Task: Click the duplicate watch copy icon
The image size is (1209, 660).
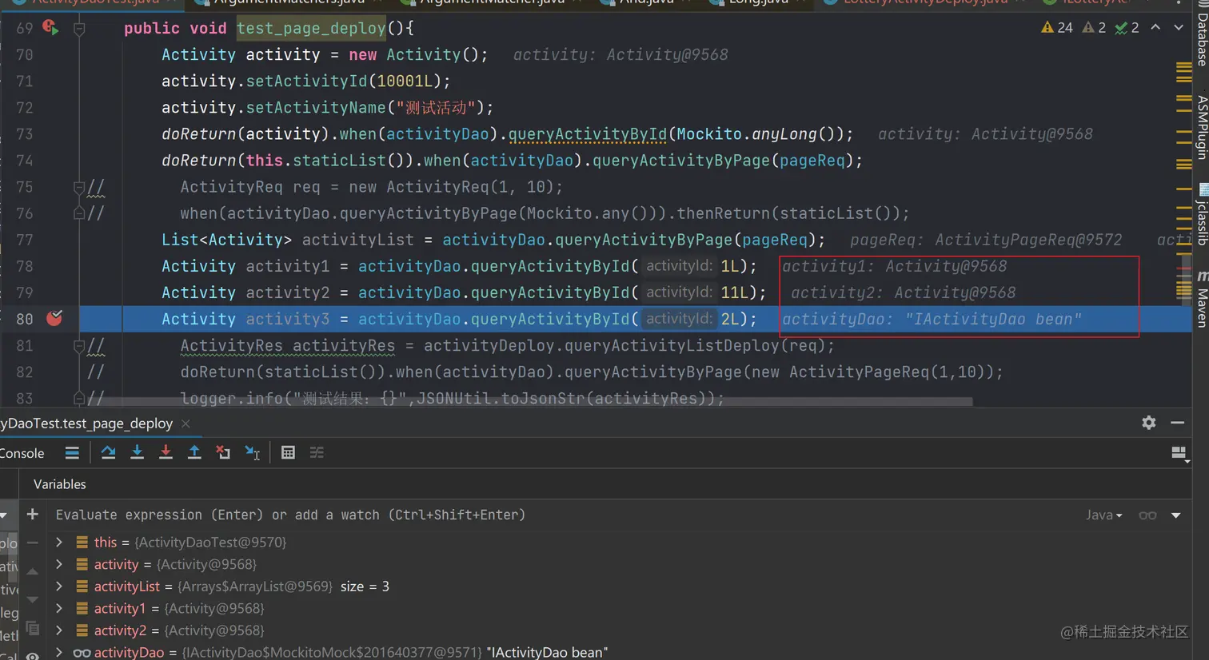Action: tap(32, 628)
